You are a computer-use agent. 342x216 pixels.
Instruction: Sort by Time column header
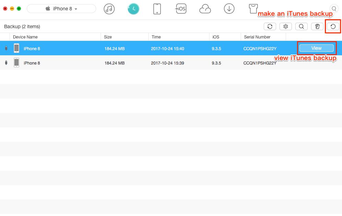[179, 37]
